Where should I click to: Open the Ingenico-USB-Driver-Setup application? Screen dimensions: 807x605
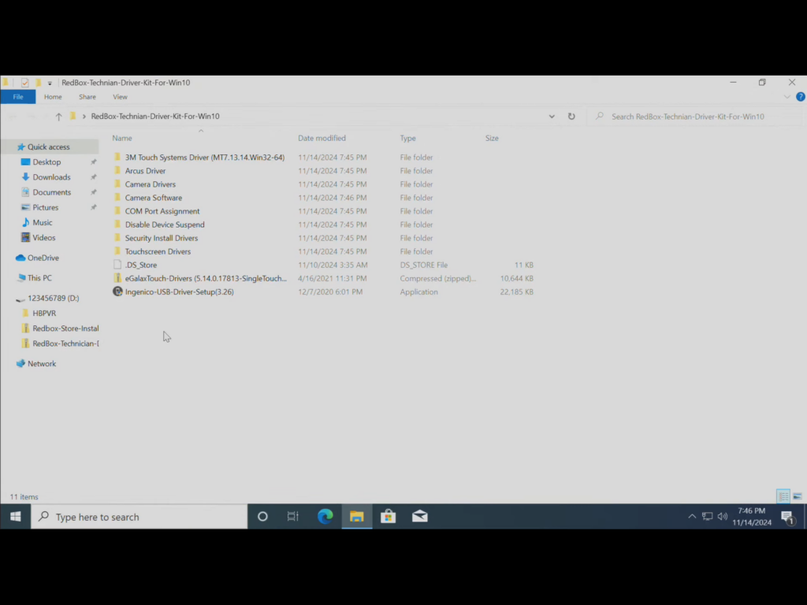coord(179,292)
